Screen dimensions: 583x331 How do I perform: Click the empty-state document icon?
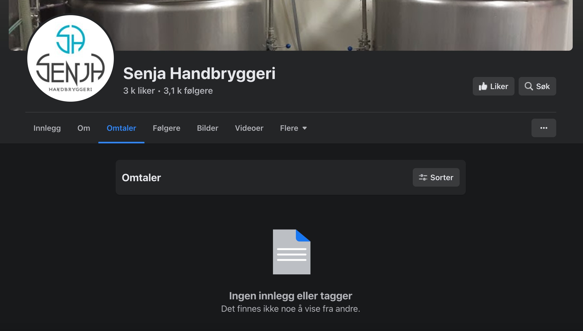point(291,252)
